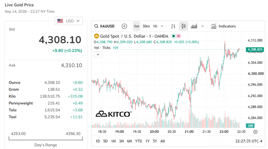Set the range to 1Y
268x149 pixels.
(147, 141)
